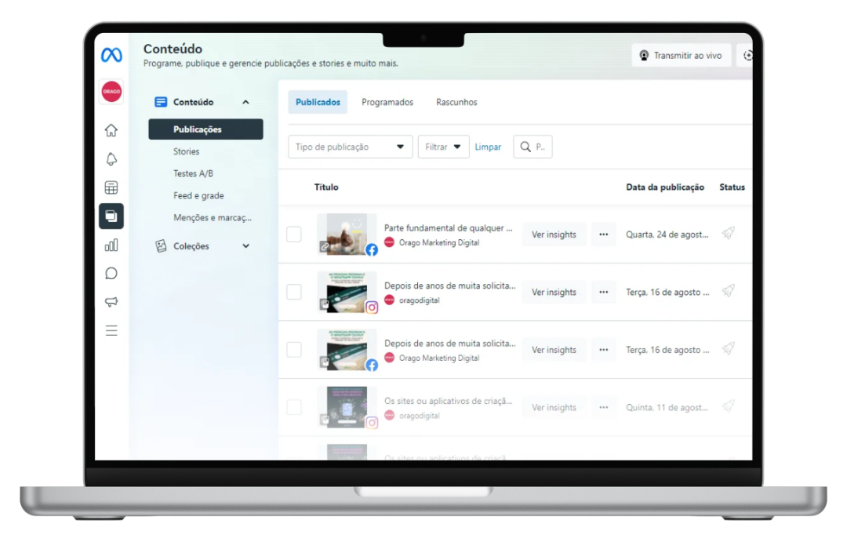Switch to the Programados tab
The image size is (847, 542).
point(387,102)
